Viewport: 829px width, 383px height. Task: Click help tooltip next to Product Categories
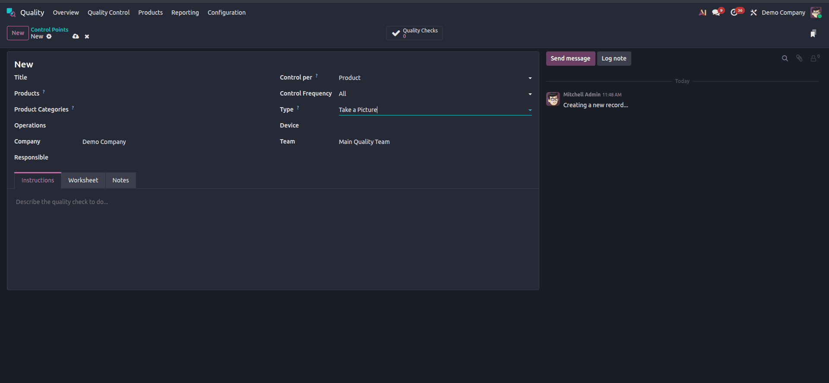click(73, 108)
